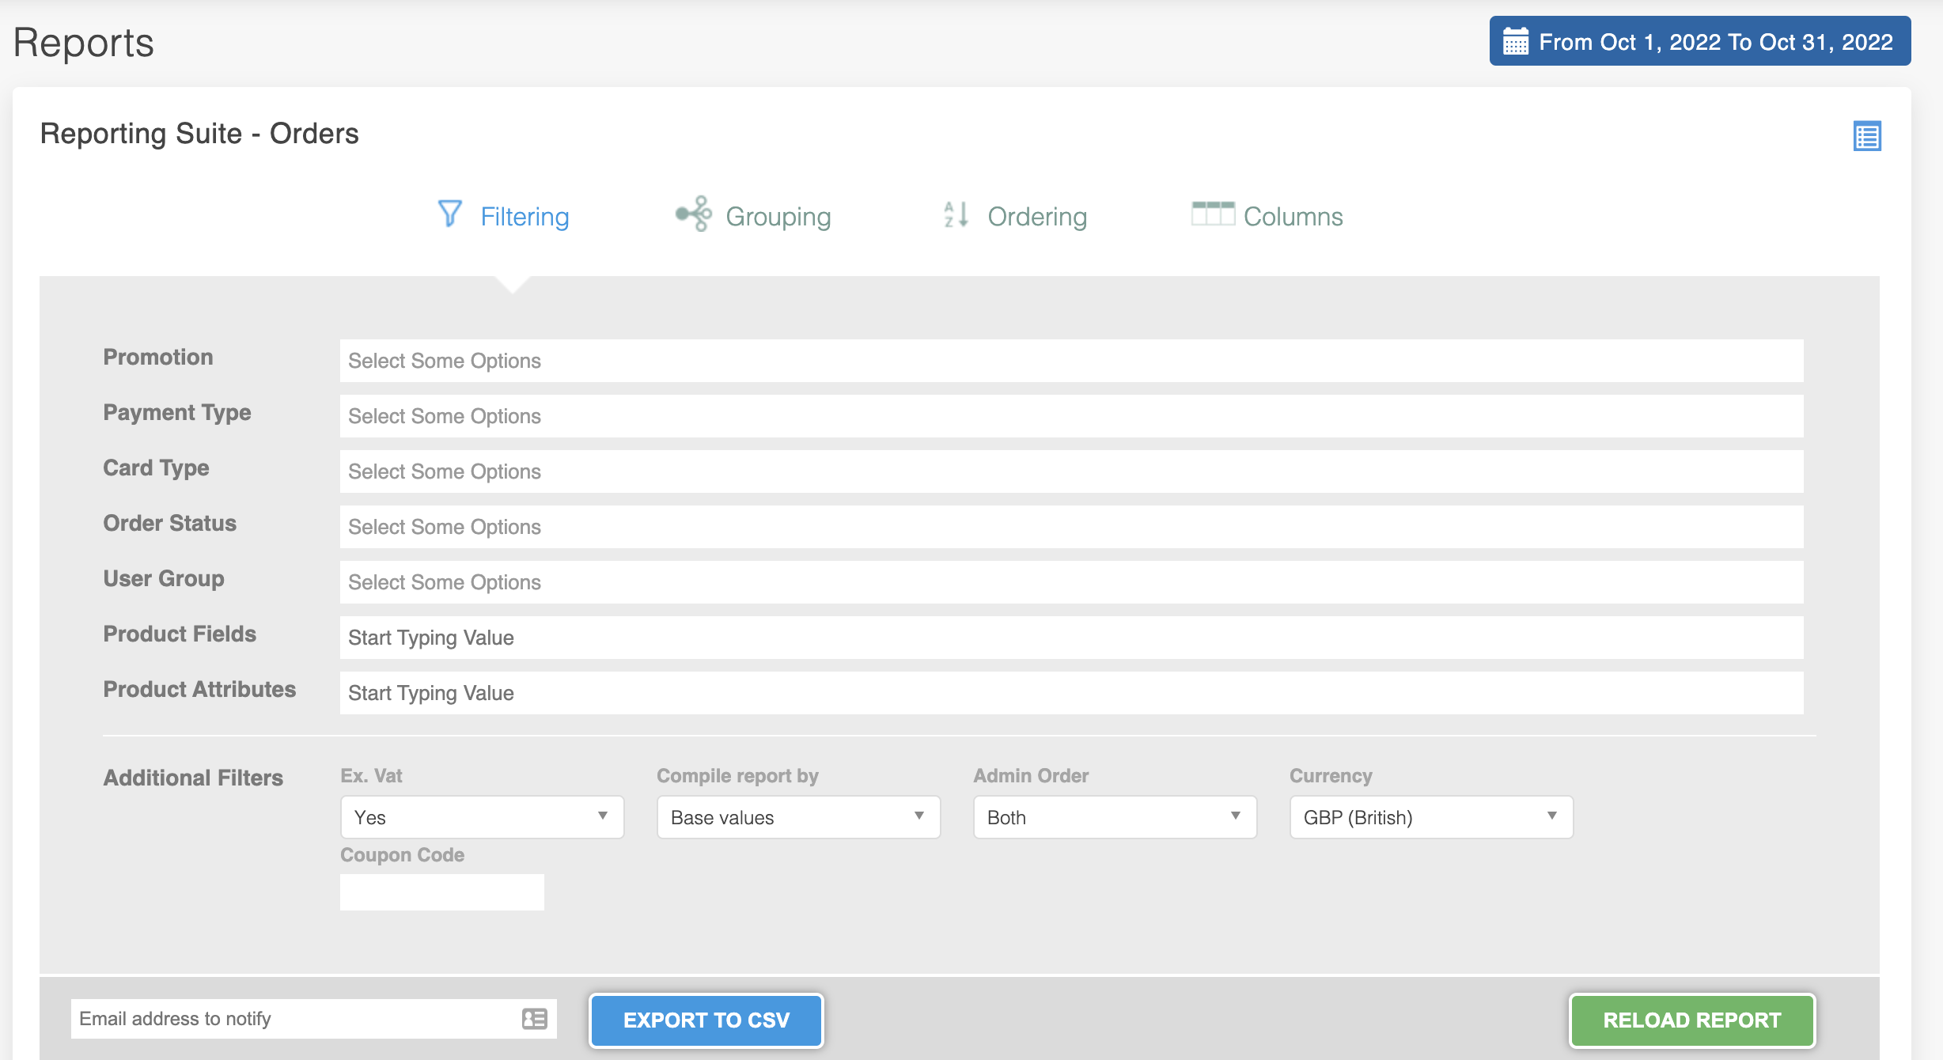Click the Email address to notify field
Viewport: 1943px width, 1060px height.
pyautogui.click(x=293, y=1018)
